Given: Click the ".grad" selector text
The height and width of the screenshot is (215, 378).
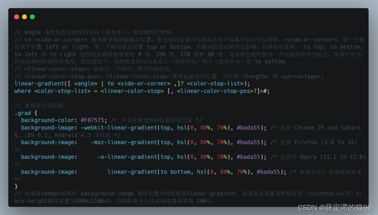Looking at the screenshot, I should (x=23, y=113).
